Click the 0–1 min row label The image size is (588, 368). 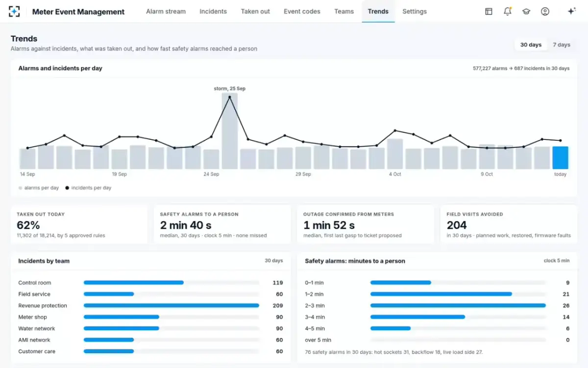(x=314, y=283)
